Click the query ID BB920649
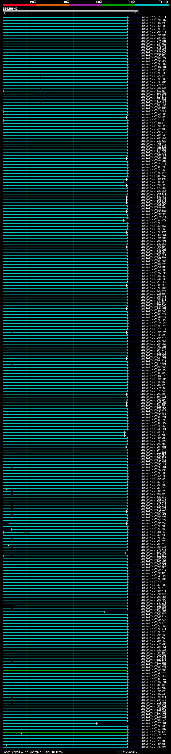This screenshot has width=171, height=754. click(10, 9)
